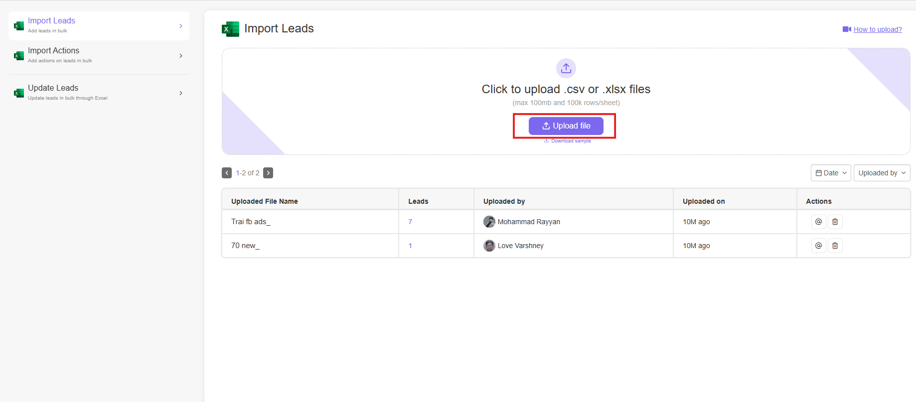Click the Download sample link
Image resolution: width=916 pixels, height=402 pixels.
point(568,141)
